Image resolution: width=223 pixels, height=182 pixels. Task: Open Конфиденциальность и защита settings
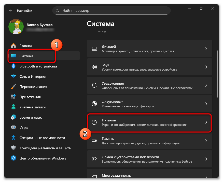(x=13, y=148)
